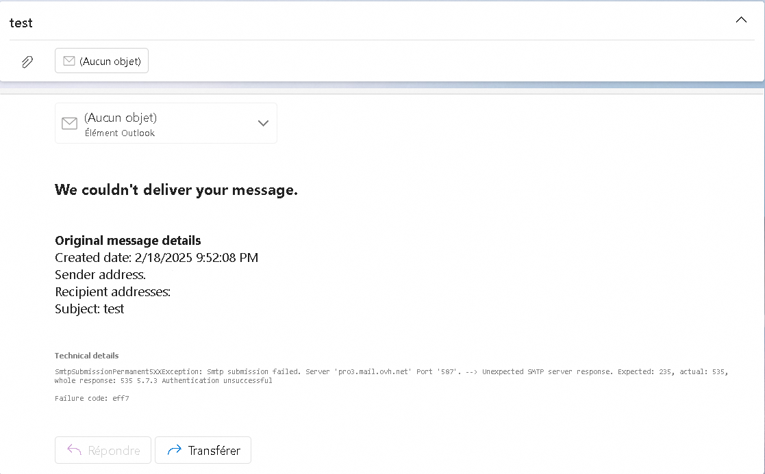Click the reply arrow icon beside Répondre
The height and width of the screenshot is (474, 765).
(74, 450)
